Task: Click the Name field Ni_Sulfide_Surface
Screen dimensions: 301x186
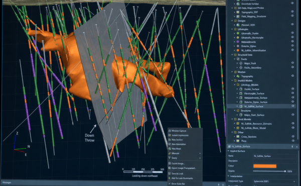Action: 274,156
